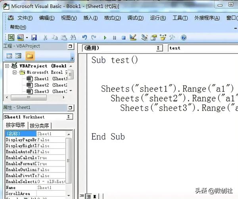Click the Sub test() code line

tap(115, 60)
